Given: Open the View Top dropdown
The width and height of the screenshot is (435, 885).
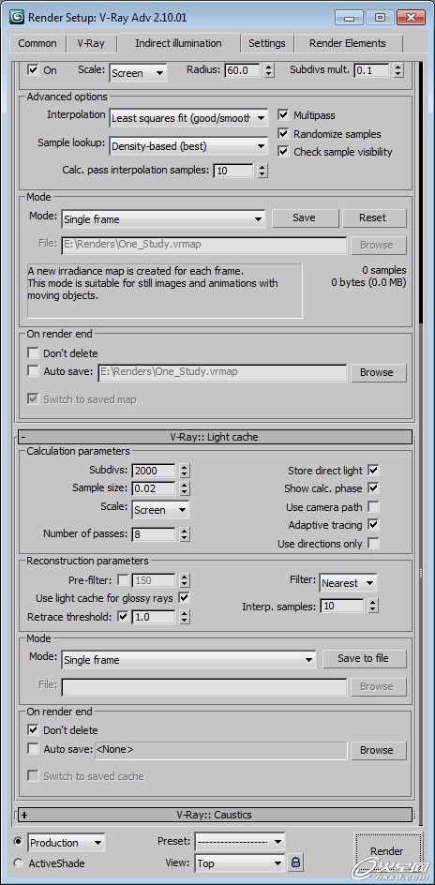Looking at the screenshot, I should [240, 863].
